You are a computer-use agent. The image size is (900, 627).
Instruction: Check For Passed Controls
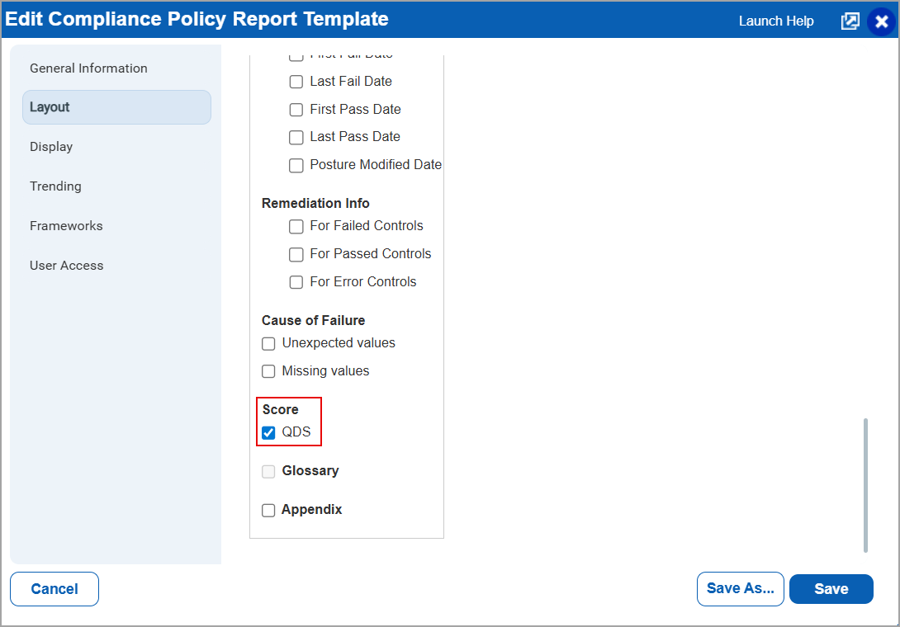tap(296, 254)
